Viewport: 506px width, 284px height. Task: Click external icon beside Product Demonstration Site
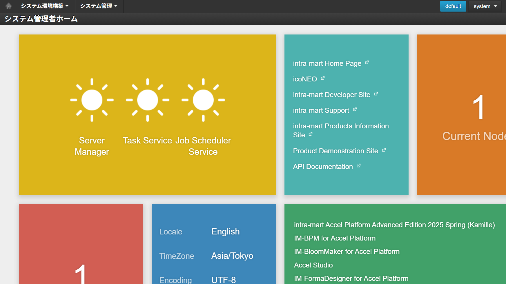click(x=384, y=150)
